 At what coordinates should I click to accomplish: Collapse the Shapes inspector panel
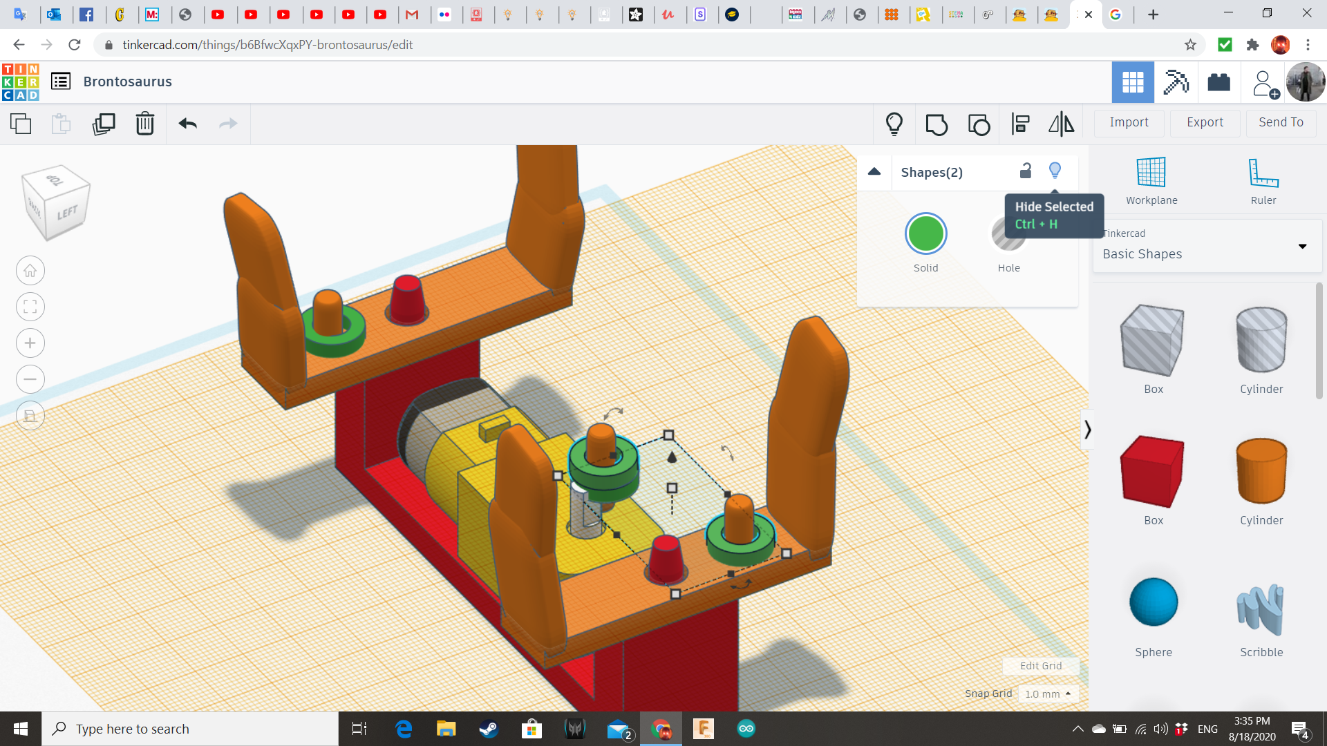874,172
